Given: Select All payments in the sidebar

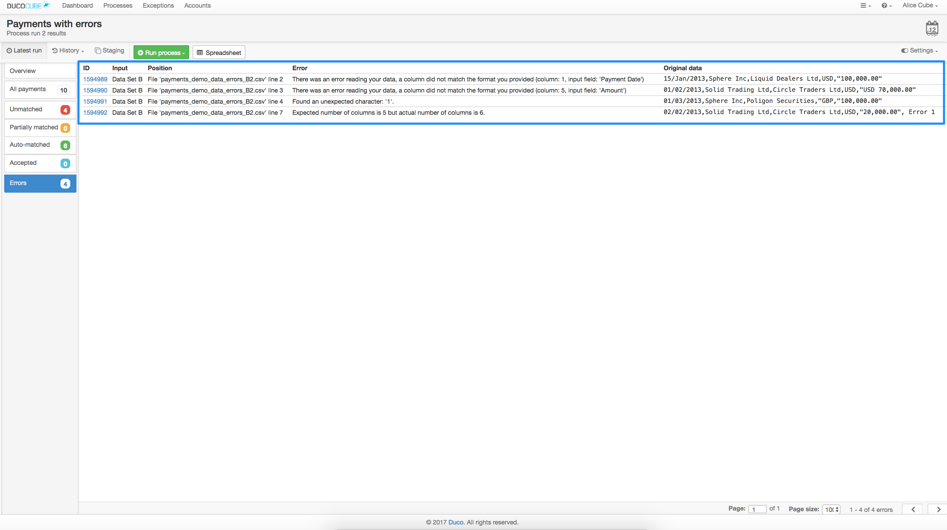Looking at the screenshot, I should (40, 89).
